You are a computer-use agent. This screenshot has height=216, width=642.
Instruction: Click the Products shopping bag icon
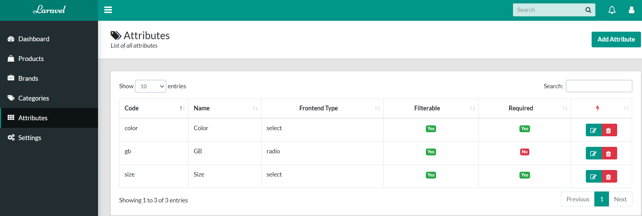(x=11, y=59)
